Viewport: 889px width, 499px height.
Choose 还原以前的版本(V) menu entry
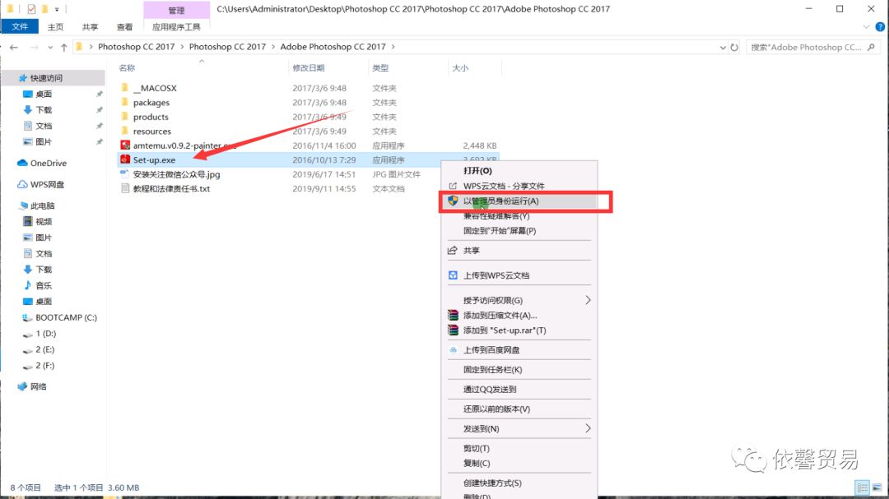[496, 409]
